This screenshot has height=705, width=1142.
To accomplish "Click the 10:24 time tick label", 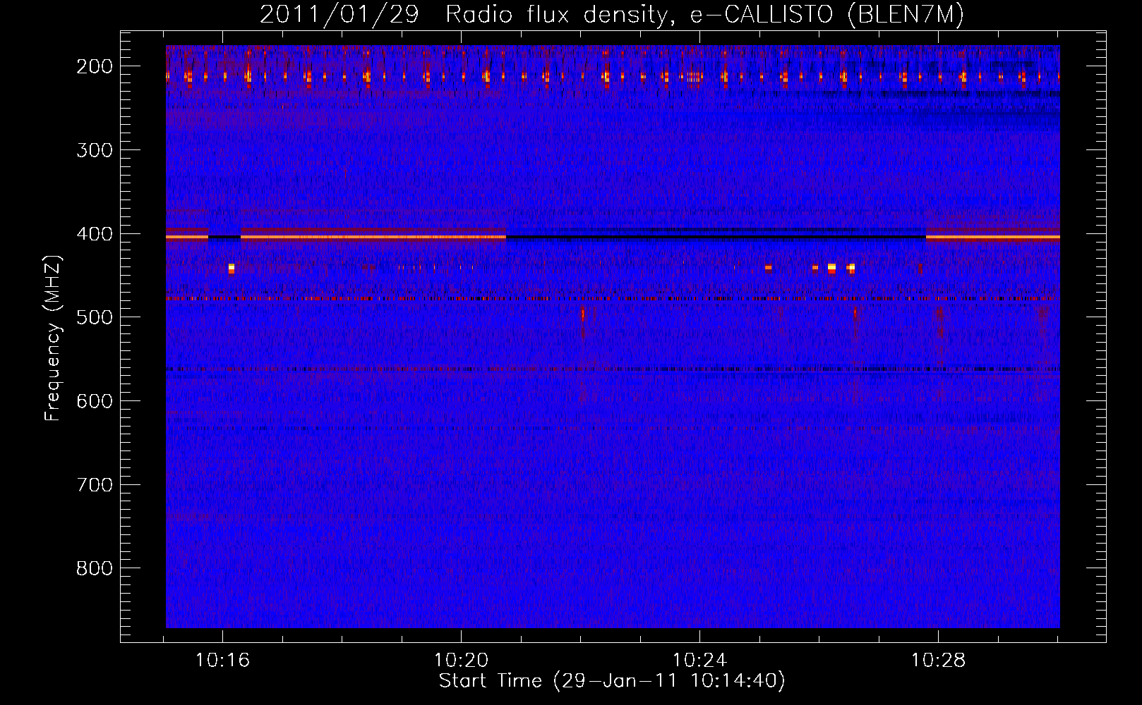I will [700, 661].
